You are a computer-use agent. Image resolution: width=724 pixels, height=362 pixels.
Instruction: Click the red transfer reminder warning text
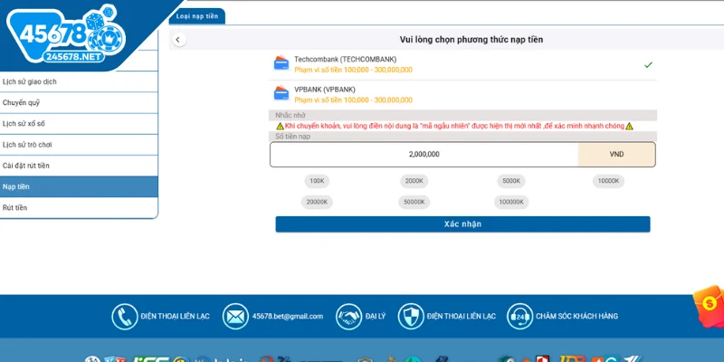(455, 126)
